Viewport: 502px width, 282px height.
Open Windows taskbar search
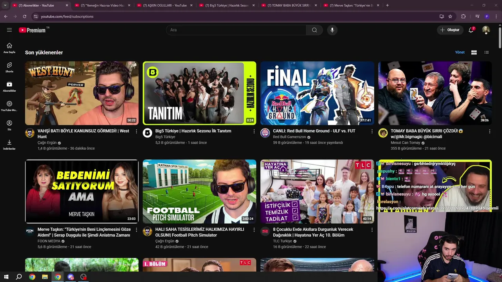19,277
